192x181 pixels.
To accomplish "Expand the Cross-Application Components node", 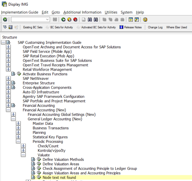I will pyautogui.click(x=8, y=87).
